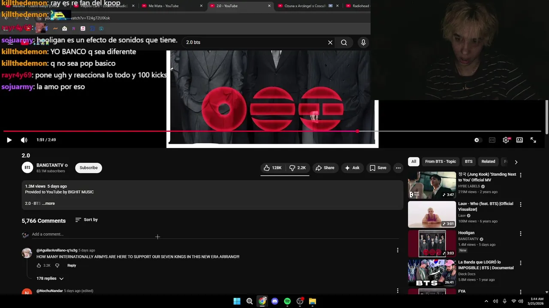Open options for 'La Banda que LOGRÓ' video
549x308 pixels.
521,263
